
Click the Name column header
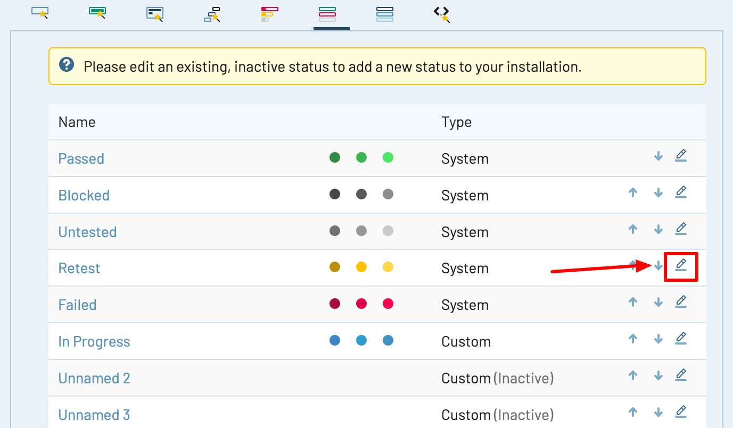[77, 122]
